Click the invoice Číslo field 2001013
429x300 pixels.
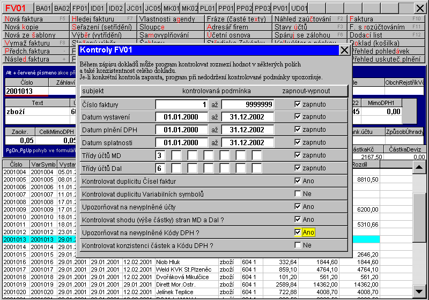(x=27, y=91)
